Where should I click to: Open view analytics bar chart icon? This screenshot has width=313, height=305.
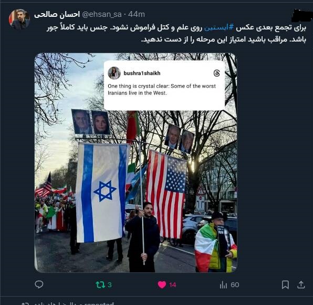223,284
